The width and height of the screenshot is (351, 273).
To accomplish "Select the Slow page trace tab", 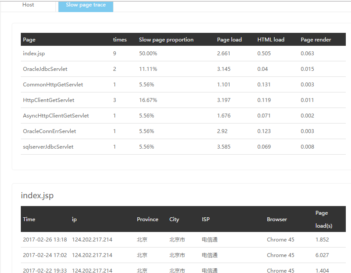I will 85,5.
